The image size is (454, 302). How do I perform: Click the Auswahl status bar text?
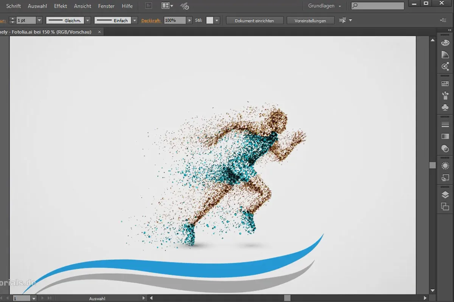tap(97, 299)
